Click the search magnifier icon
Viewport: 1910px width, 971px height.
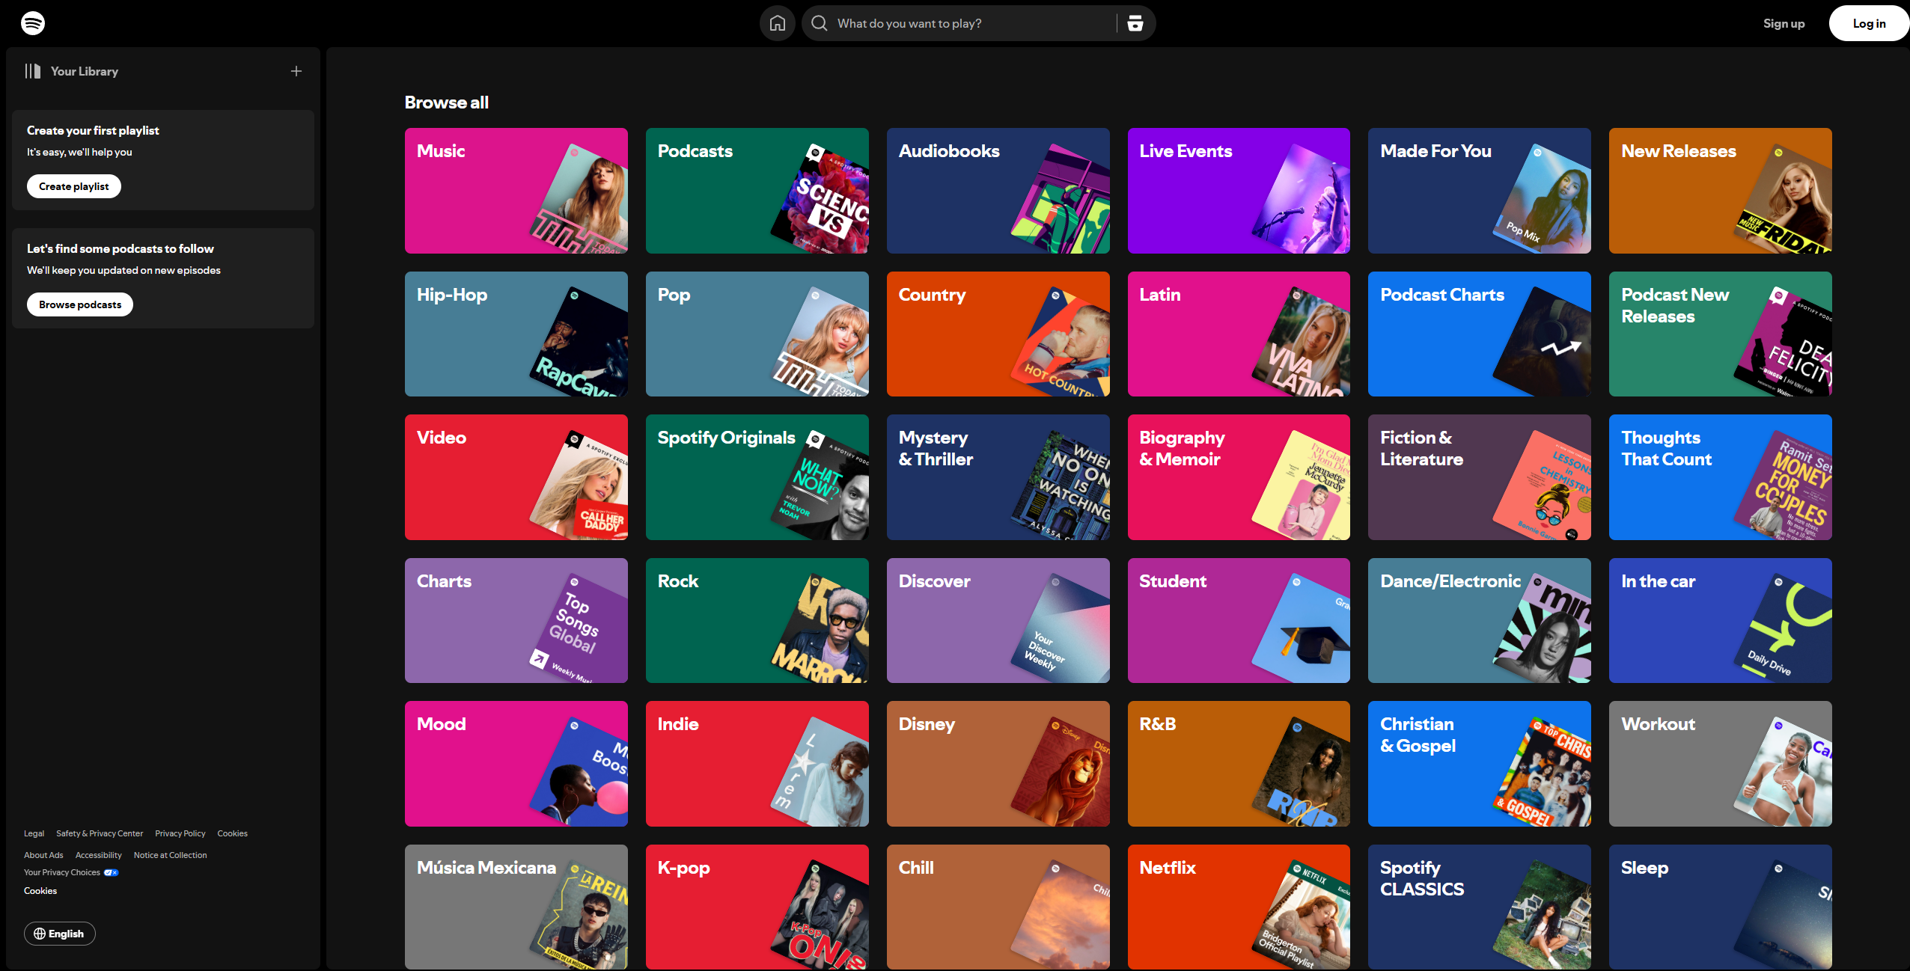820,23
